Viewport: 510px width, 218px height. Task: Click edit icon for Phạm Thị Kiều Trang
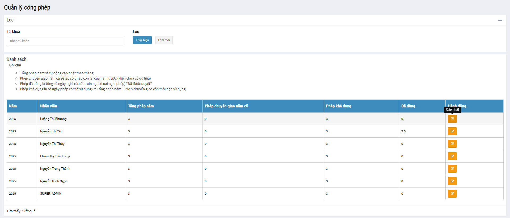[x=452, y=156]
